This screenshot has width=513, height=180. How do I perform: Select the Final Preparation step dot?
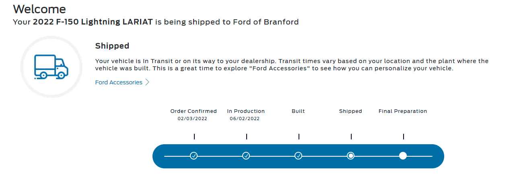click(403, 156)
